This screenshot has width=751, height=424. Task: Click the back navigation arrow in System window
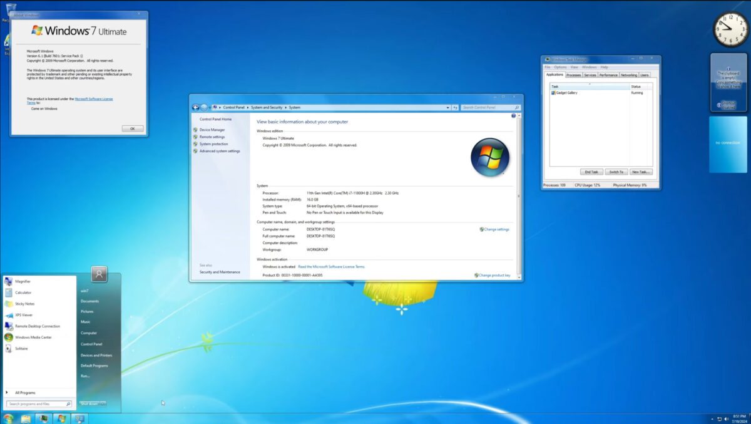tap(195, 106)
